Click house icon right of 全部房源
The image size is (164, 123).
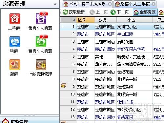coord(161,12)
